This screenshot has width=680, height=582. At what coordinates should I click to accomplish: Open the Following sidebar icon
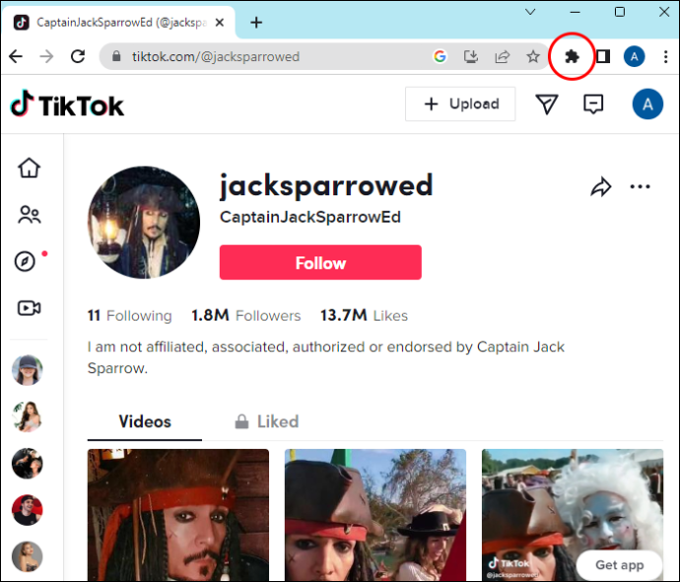click(29, 214)
